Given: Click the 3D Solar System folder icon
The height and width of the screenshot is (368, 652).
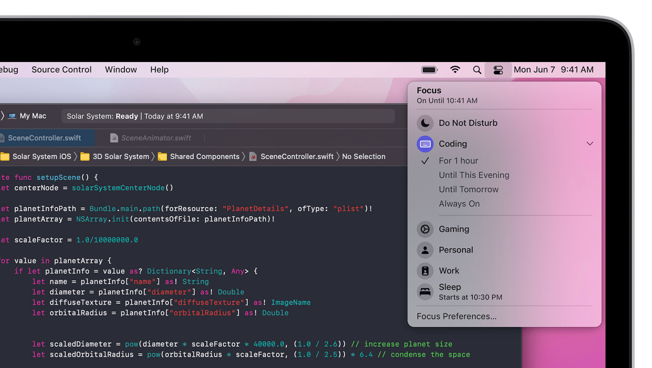Looking at the screenshot, I should (x=85, y=157).
